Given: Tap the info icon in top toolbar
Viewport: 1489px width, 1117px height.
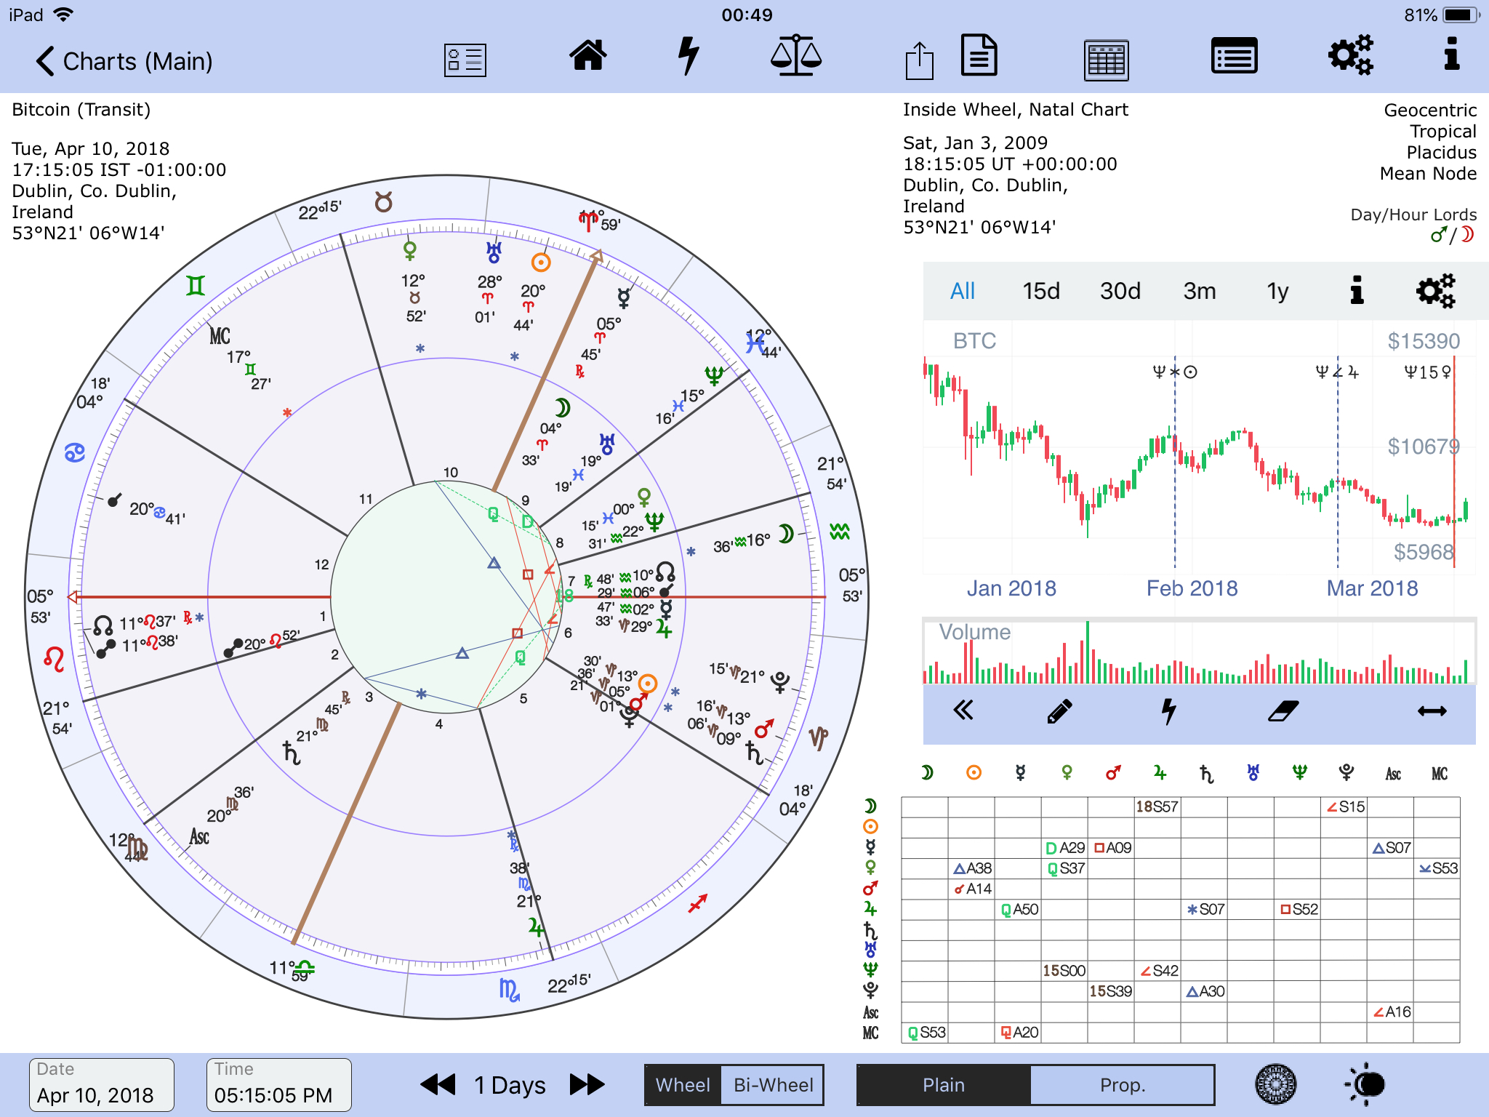Looking at the screenshot, I should pos(1451,54).
